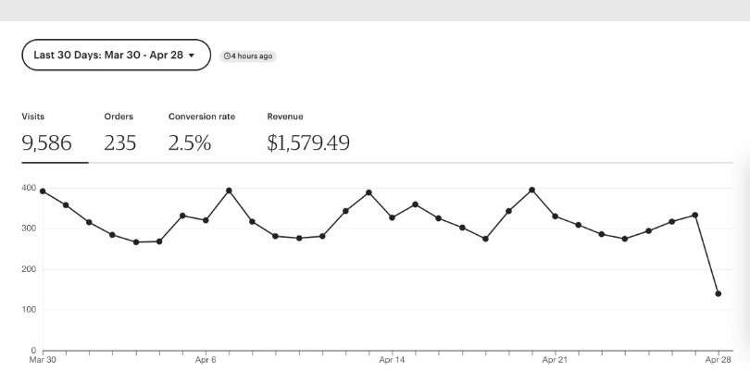This screenshot has width=750, height=383.
Task: Click the data point above Apr 6
Action: click(x=206, y=220)
